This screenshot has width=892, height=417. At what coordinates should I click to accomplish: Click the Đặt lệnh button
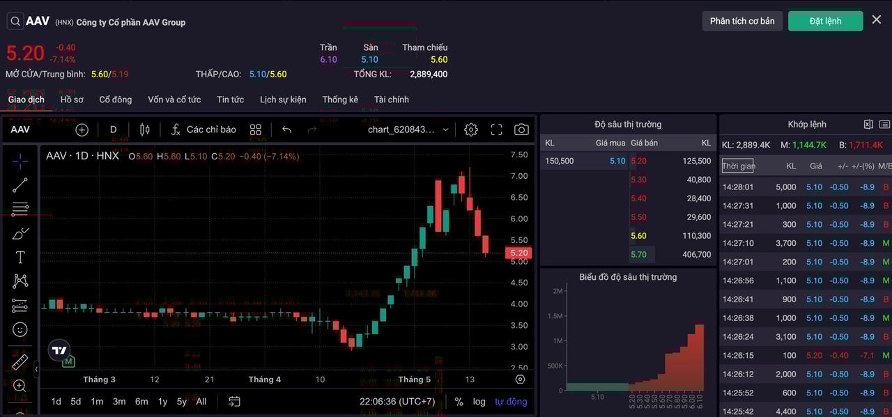[x=825, y=21]
